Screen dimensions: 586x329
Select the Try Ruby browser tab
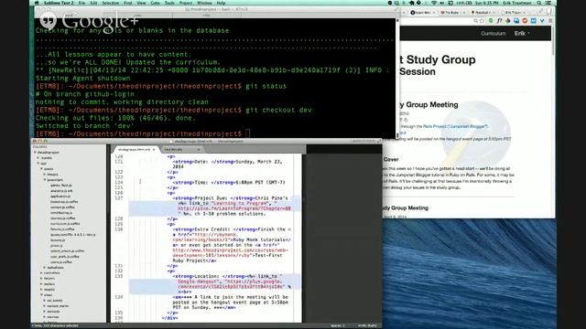click(x=451, y=12)
